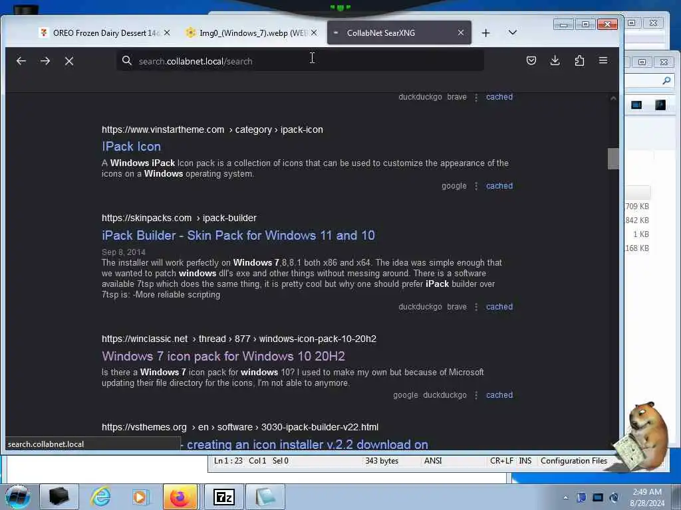
Task: Click the search magnifier in the address bar
Action: (x=127, y=60)
